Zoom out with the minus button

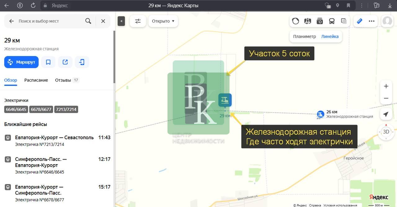click(386, 98)
